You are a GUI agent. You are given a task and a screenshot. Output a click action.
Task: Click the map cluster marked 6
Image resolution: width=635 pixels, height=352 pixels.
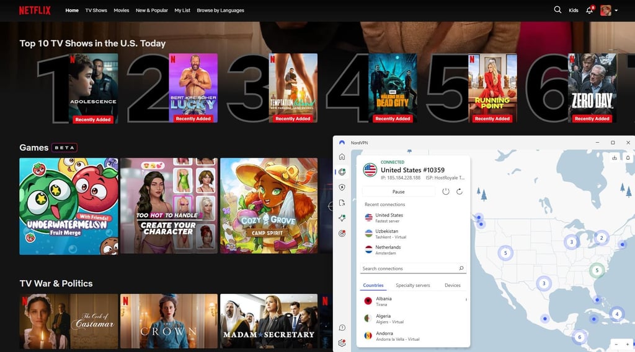pos(580,337)
